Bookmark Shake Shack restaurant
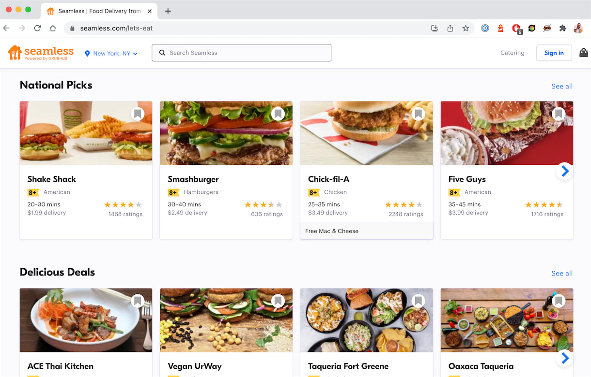The width and height of the screenshot is (591, 377). [138, 114]
